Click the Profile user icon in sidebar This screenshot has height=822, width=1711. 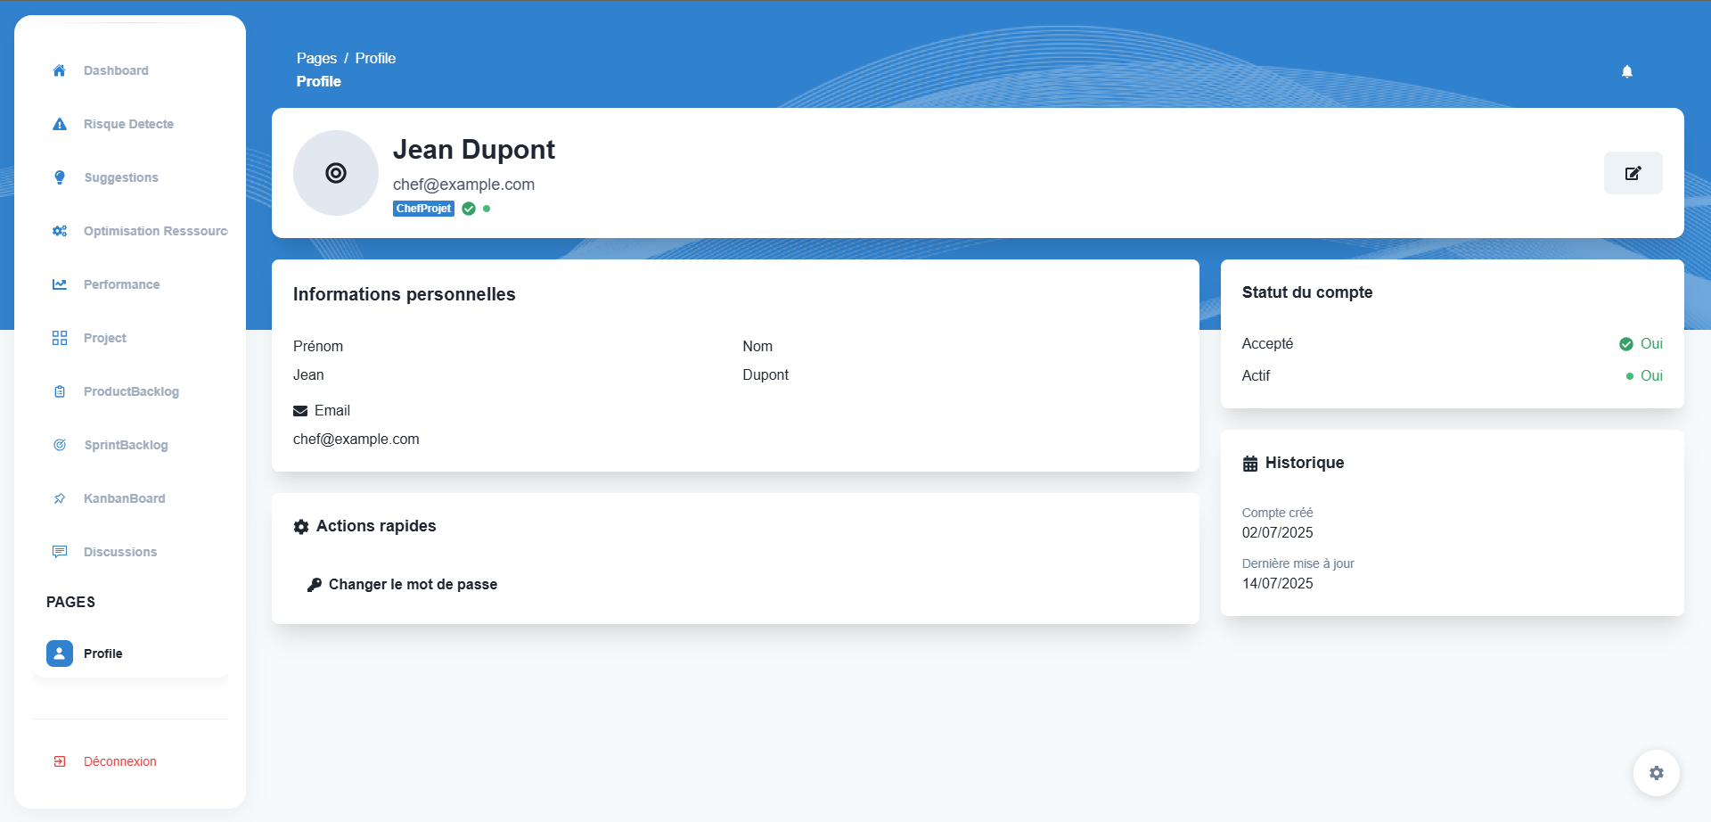click(60, 653)
